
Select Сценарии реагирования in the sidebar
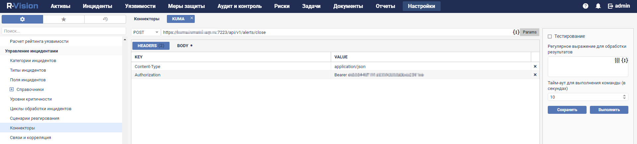(35, 118)
